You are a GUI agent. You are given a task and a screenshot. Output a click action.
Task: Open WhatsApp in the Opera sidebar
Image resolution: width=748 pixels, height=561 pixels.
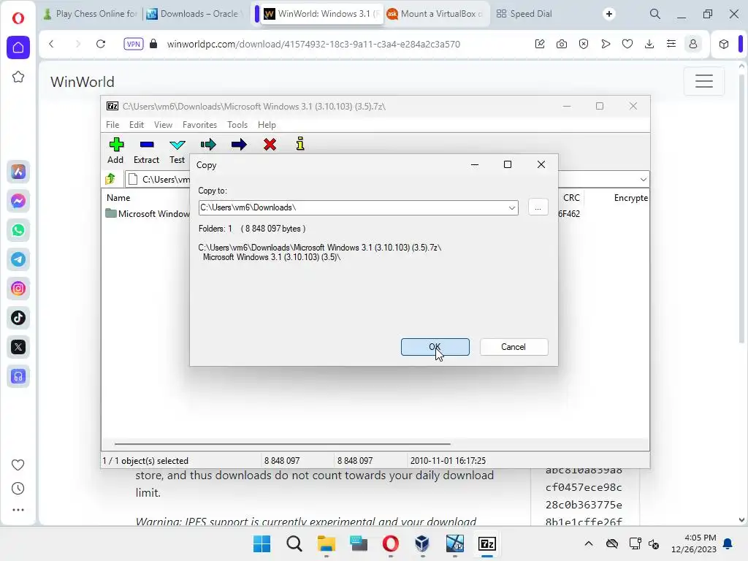(18, 230)
